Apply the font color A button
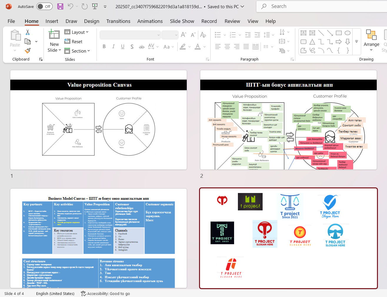The height and width of the screenshot is (297, 387). point(198,46)
